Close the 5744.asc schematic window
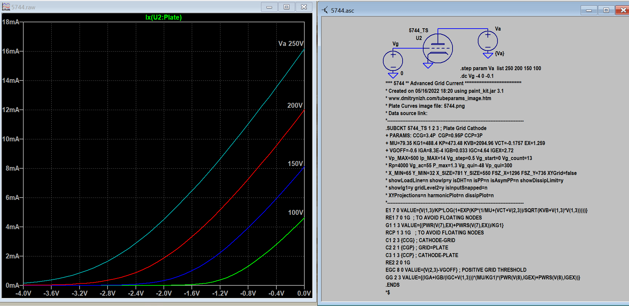 (x=622, y=10)
